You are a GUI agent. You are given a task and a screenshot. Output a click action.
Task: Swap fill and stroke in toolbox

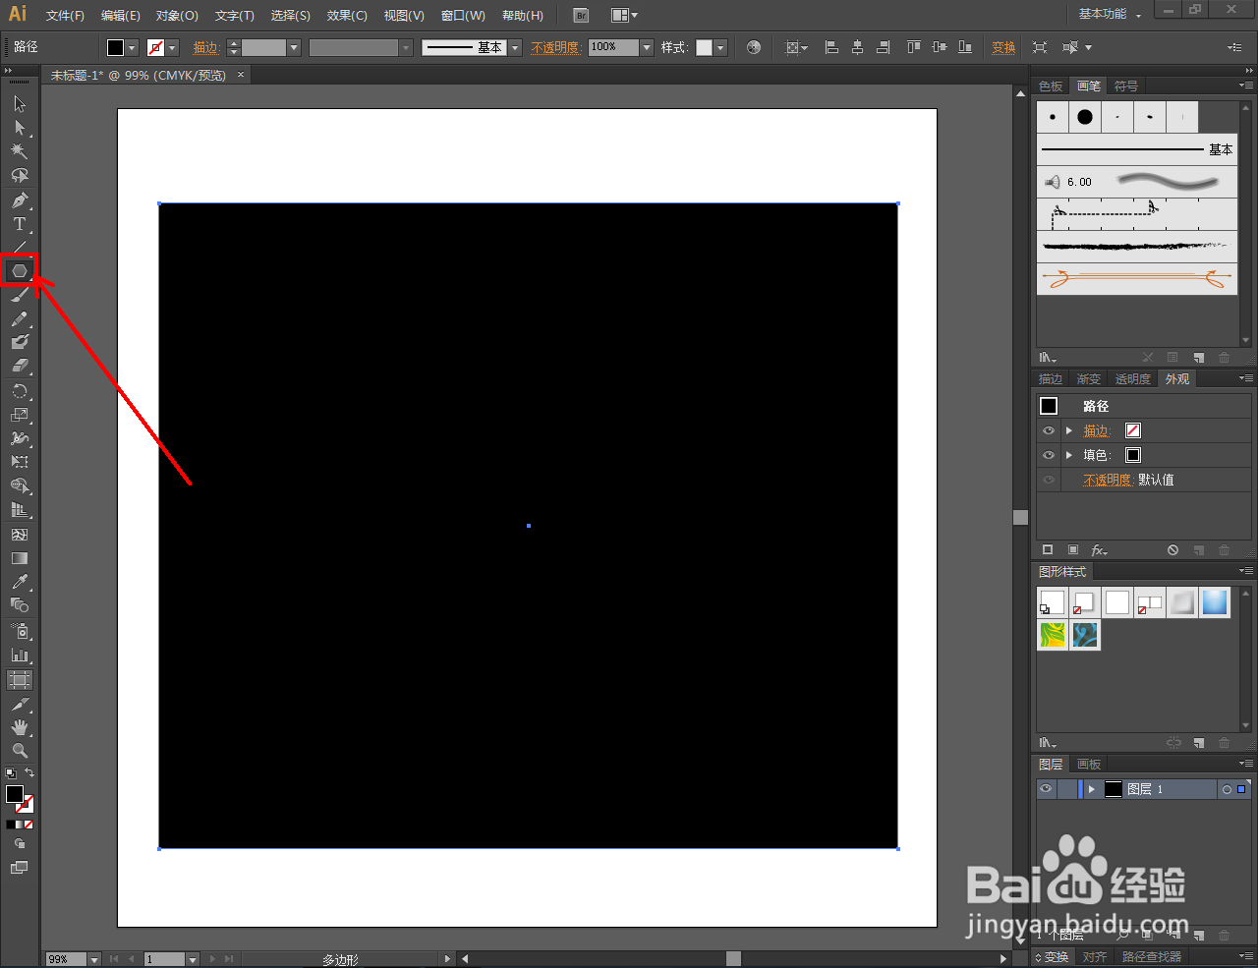(x=29, y=773)
